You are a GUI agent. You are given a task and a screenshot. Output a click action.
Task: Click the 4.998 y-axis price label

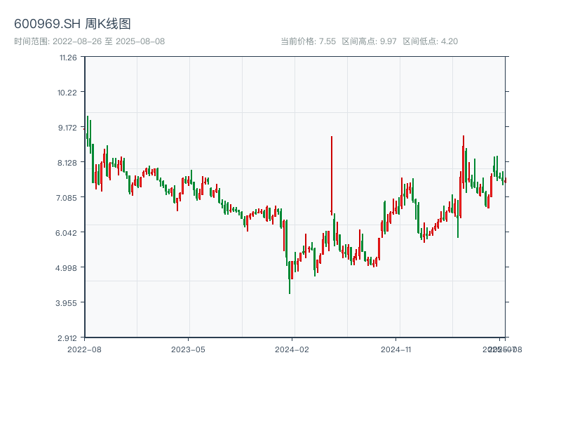point(68,268)
